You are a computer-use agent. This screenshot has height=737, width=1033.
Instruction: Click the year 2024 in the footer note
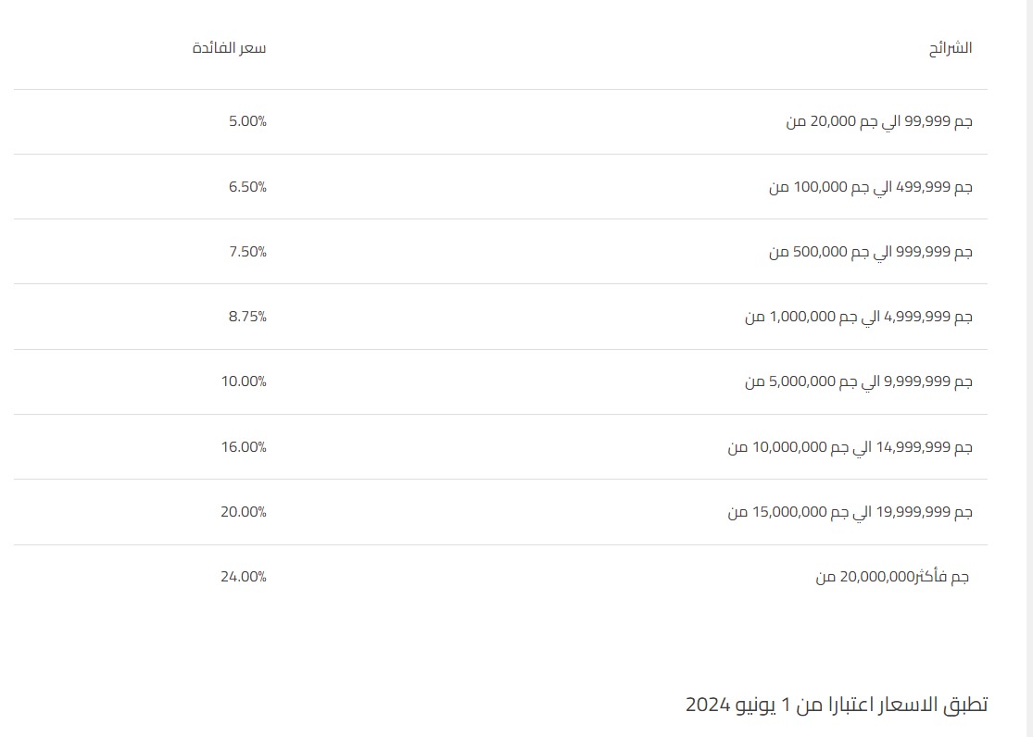(x=707, y=706)
